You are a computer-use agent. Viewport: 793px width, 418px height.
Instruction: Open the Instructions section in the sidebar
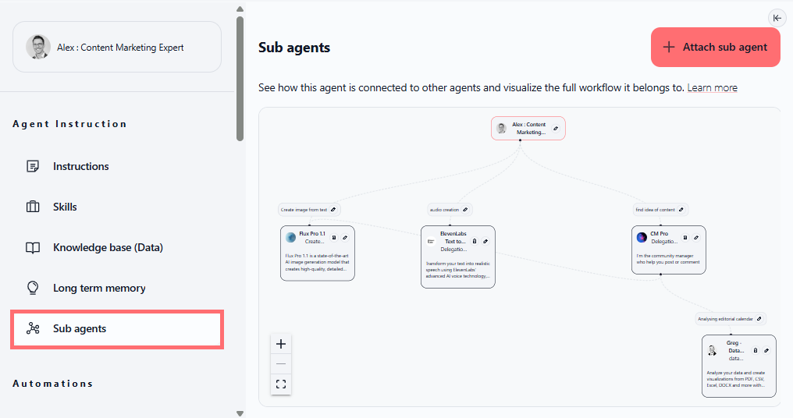click(x=80, y=166)
